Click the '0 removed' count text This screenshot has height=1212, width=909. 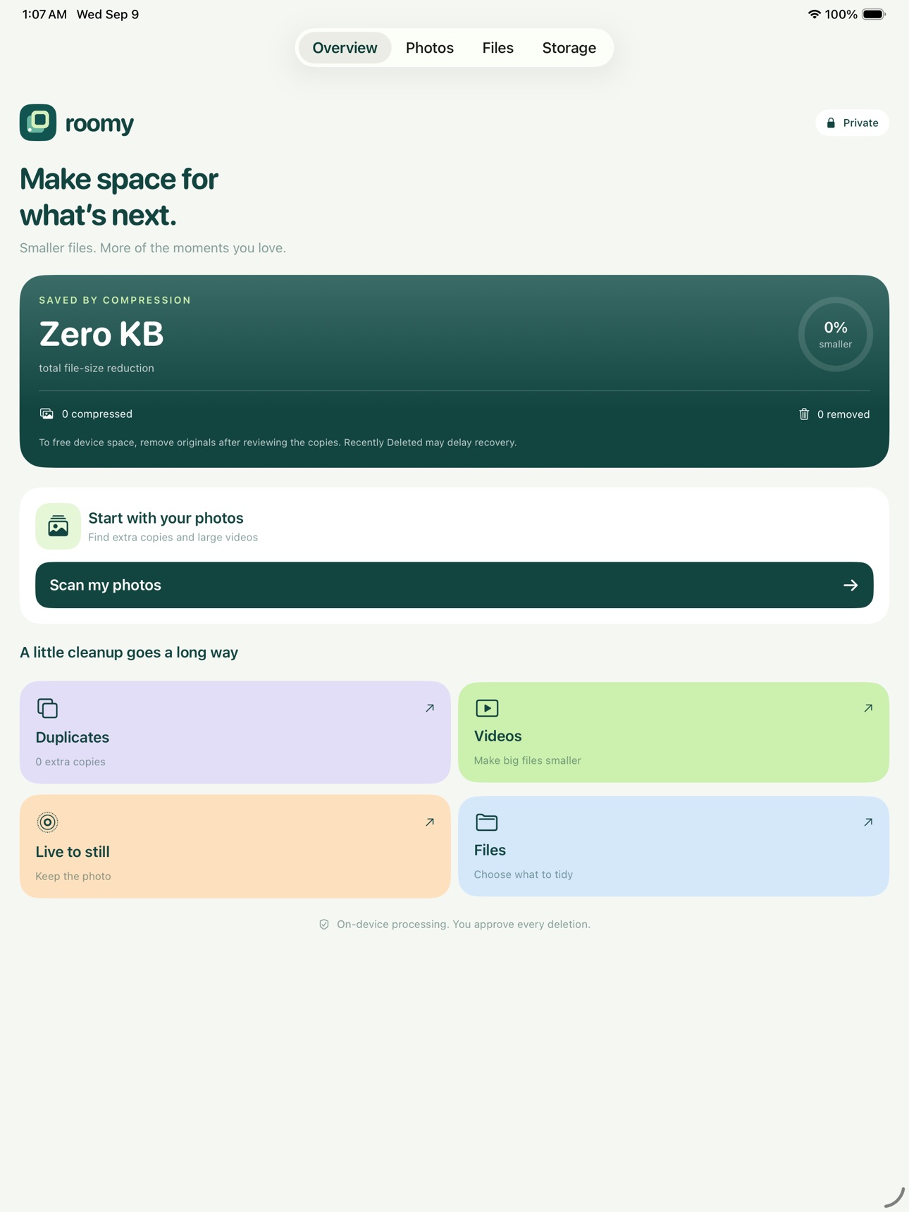click(843, 414)
